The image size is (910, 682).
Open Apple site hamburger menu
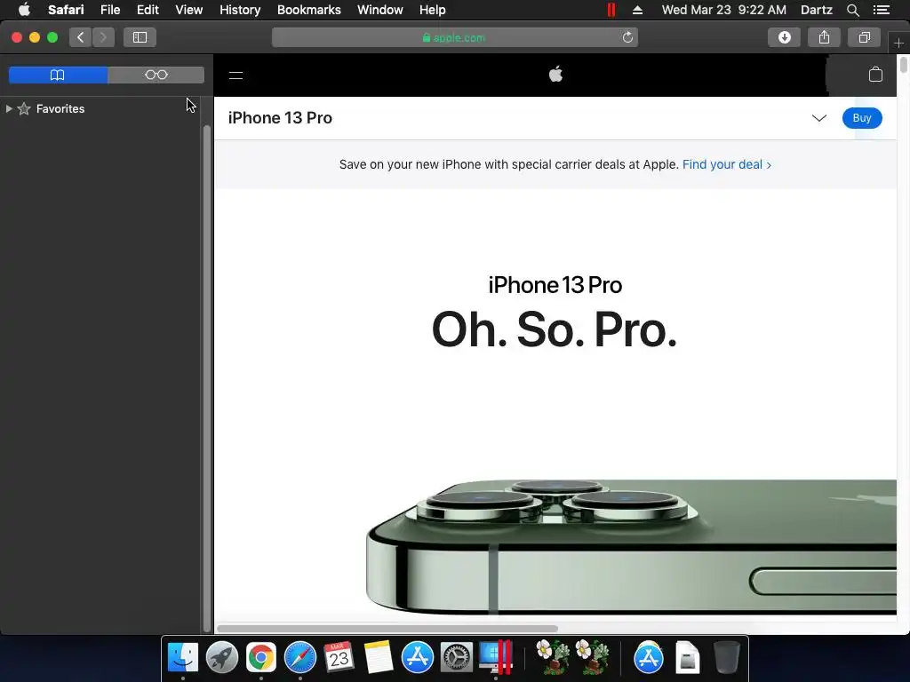click(x=235, y=75)
